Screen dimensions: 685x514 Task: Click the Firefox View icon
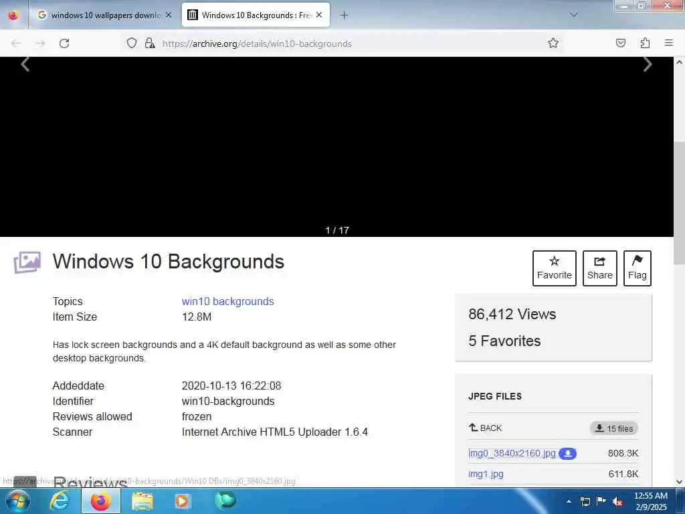[13, 15]
